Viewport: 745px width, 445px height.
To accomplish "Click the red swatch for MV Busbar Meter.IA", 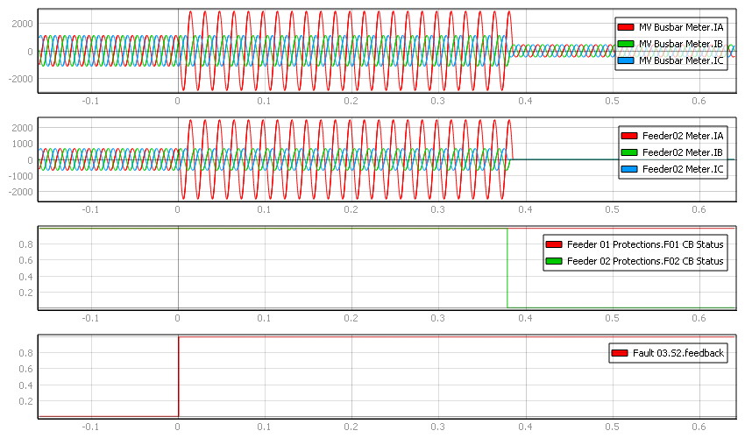I will pyautogui.click(x=626, y=27).
